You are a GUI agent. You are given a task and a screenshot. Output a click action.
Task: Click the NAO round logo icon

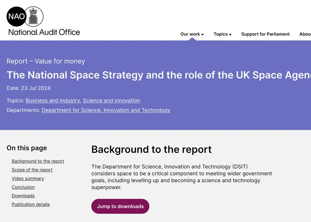pyautogui.click(x=16, y=16)
